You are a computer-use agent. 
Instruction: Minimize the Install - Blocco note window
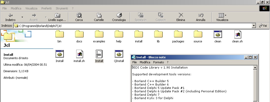point(246,57)
